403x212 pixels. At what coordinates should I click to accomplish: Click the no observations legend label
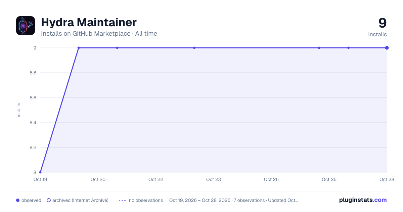click(146, 200)
